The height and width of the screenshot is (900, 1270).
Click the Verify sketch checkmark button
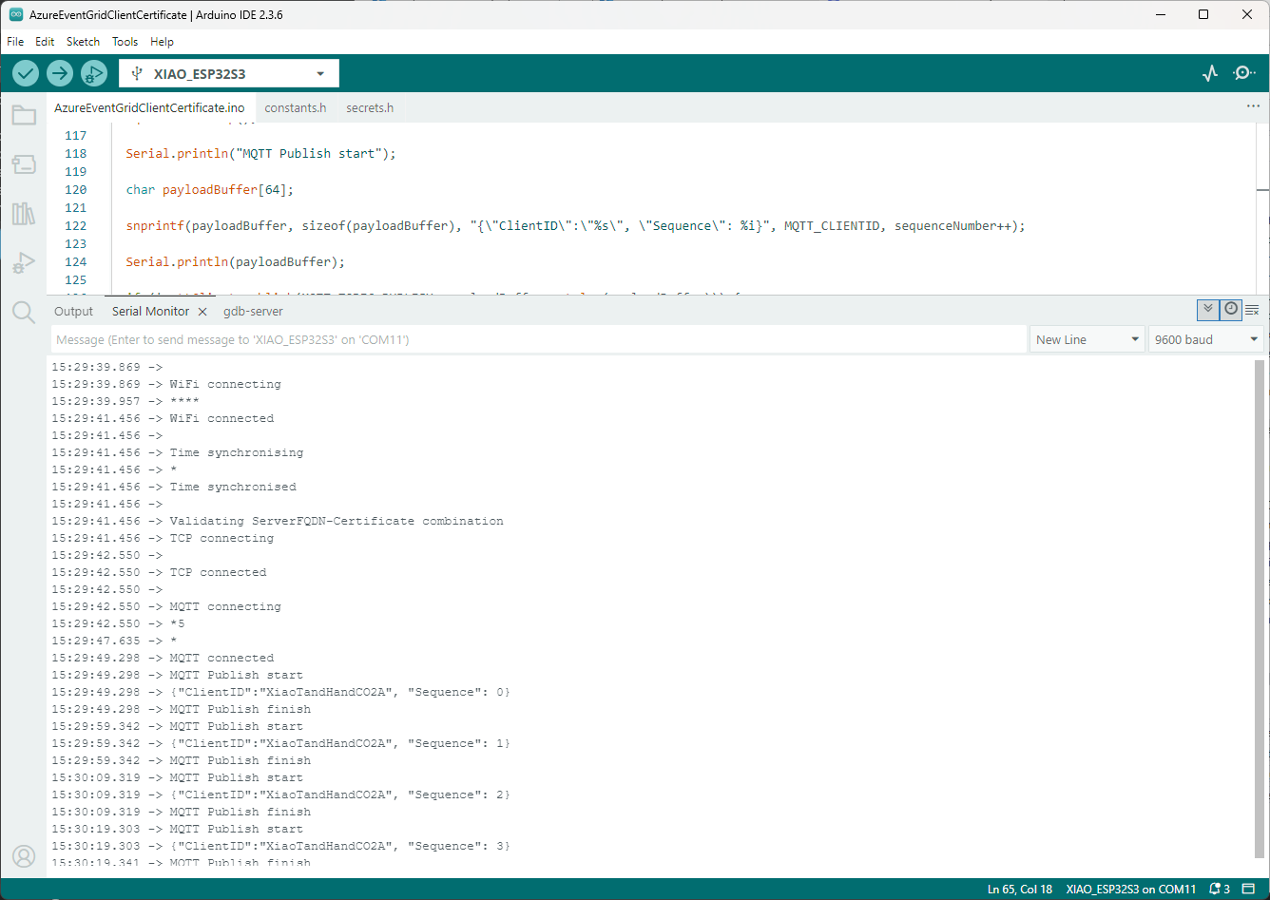coord(26,73)
